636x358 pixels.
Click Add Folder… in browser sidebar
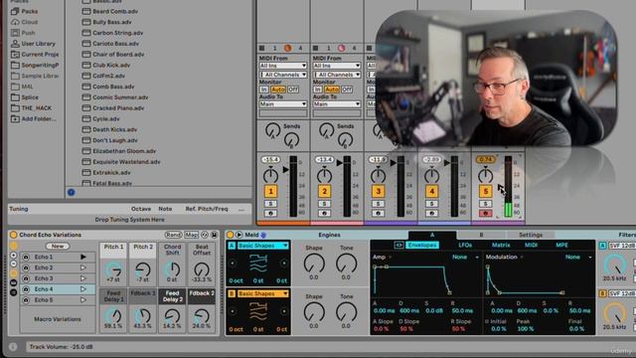coord(34,119)
